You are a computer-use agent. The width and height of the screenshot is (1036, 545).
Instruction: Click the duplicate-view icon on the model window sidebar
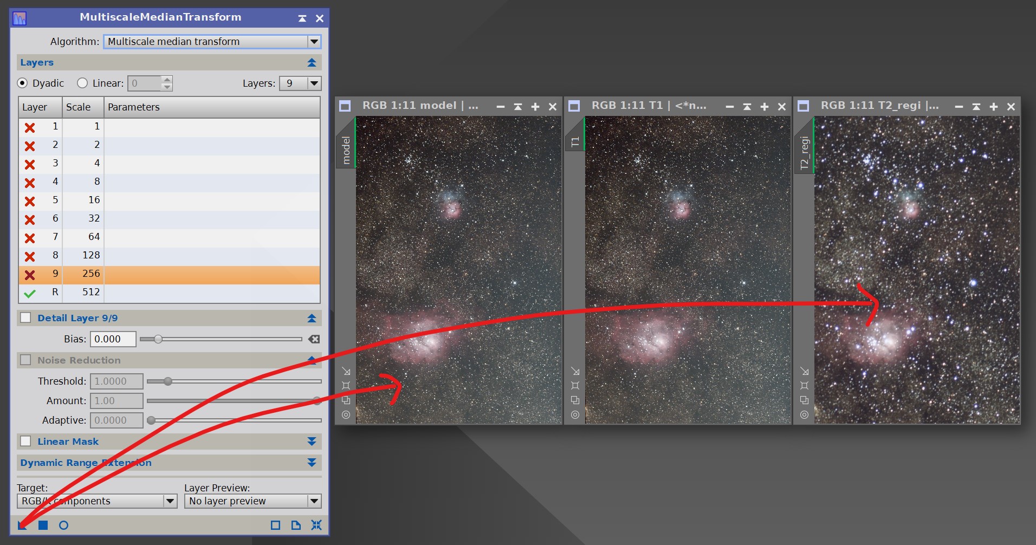point(345,400)
